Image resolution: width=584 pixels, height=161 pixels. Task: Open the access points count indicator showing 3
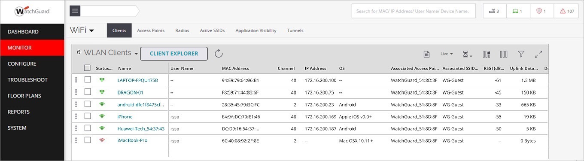tap(494, 11)
